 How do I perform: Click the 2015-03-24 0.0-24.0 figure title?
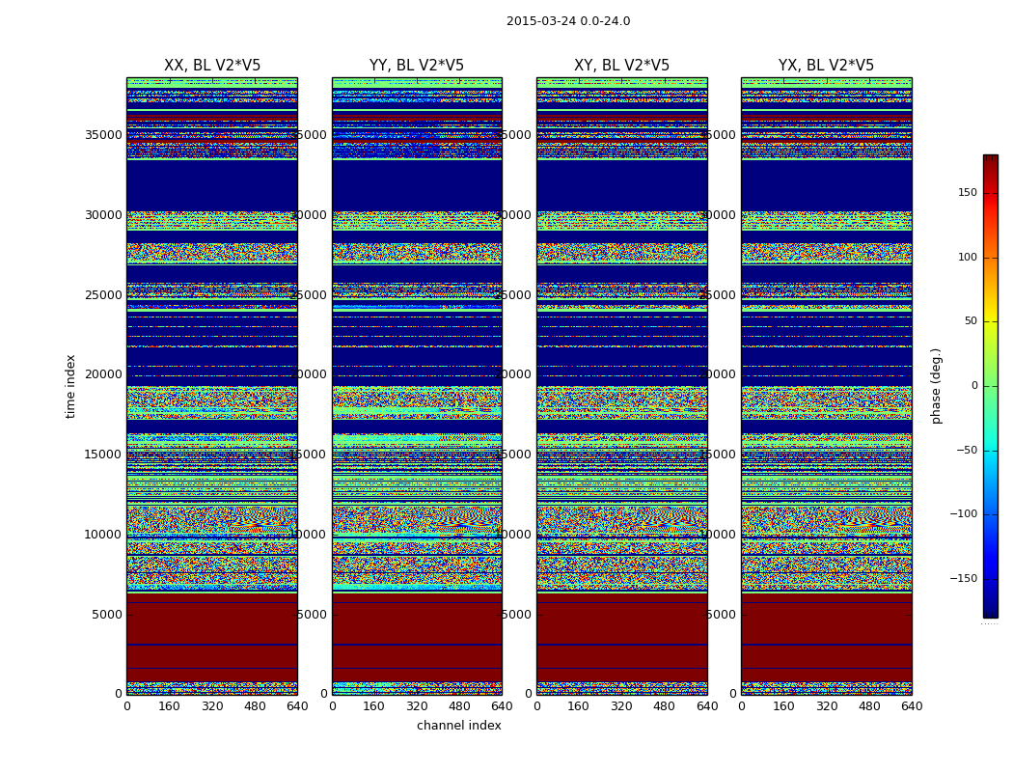568,21
